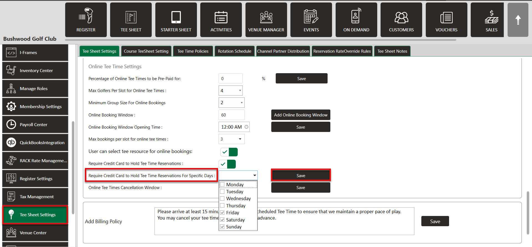This screenshot has width=532, height=247.
Task: Click the sidebar vertical scrollbar
Action: pos(73,166)
